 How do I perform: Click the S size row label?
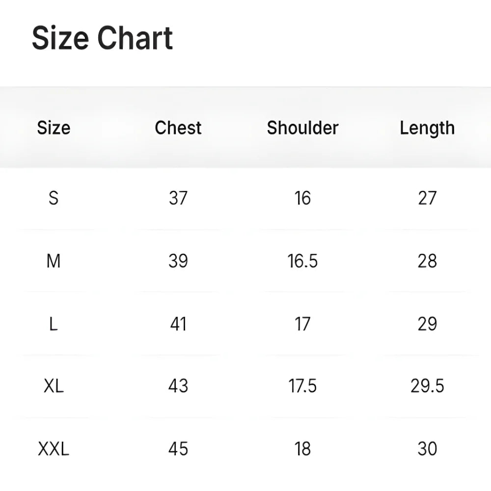(x=54, y=198)
